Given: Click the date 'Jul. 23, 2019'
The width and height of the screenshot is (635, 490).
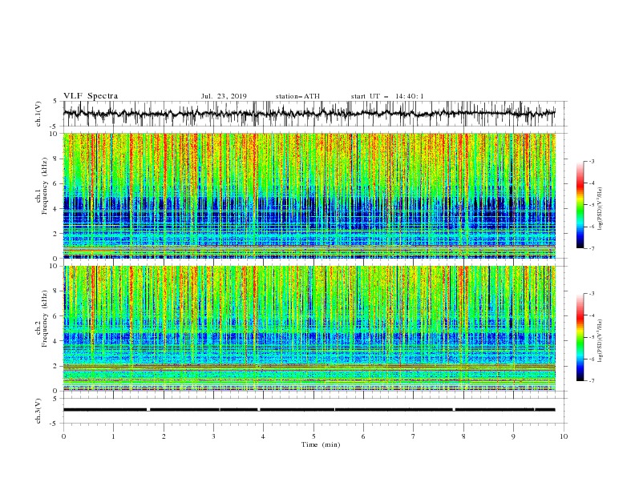Looking at the screenshot, I should pos(224,96).
